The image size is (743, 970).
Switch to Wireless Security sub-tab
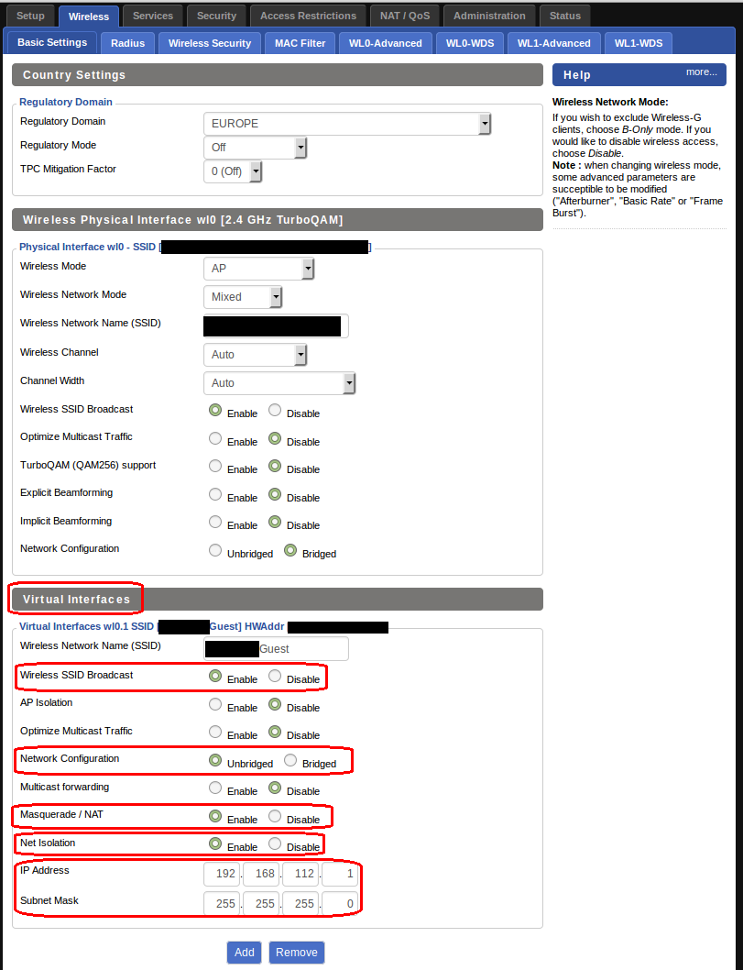tap(210, 43)
